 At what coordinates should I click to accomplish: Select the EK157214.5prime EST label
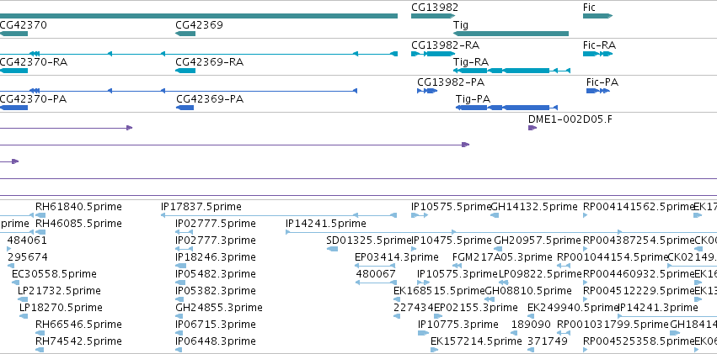476,341
